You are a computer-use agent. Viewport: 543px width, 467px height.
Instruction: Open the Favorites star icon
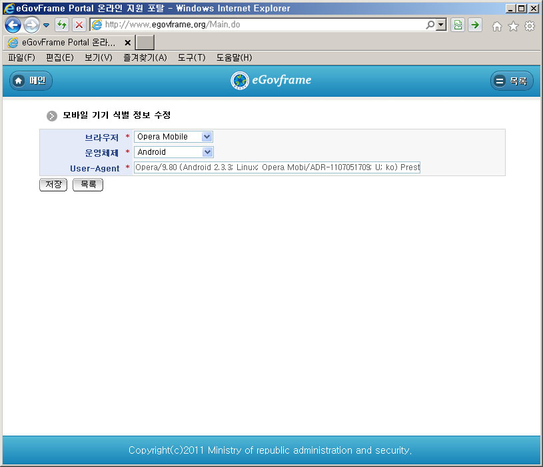513,26
